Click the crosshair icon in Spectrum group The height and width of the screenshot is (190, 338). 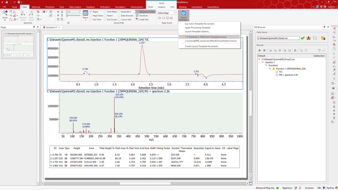point(38,15)
